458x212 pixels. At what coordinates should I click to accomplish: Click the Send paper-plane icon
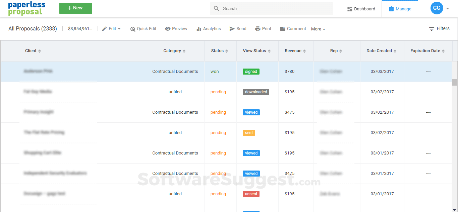click(232, 29)
